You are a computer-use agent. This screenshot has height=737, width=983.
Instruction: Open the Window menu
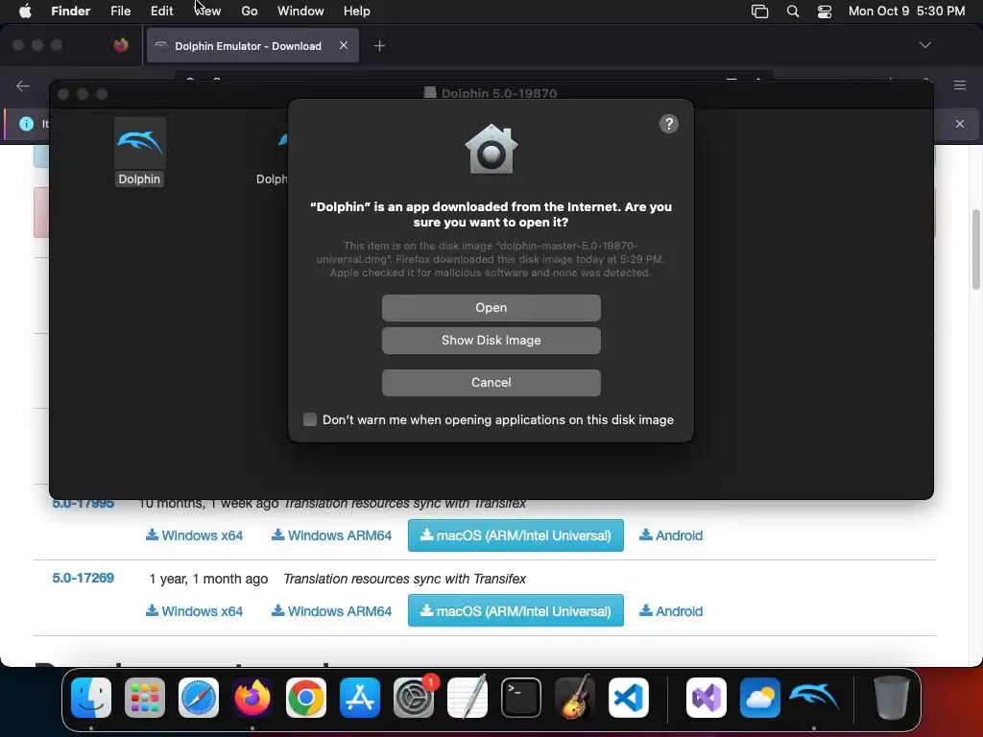(x=300, y=11)
